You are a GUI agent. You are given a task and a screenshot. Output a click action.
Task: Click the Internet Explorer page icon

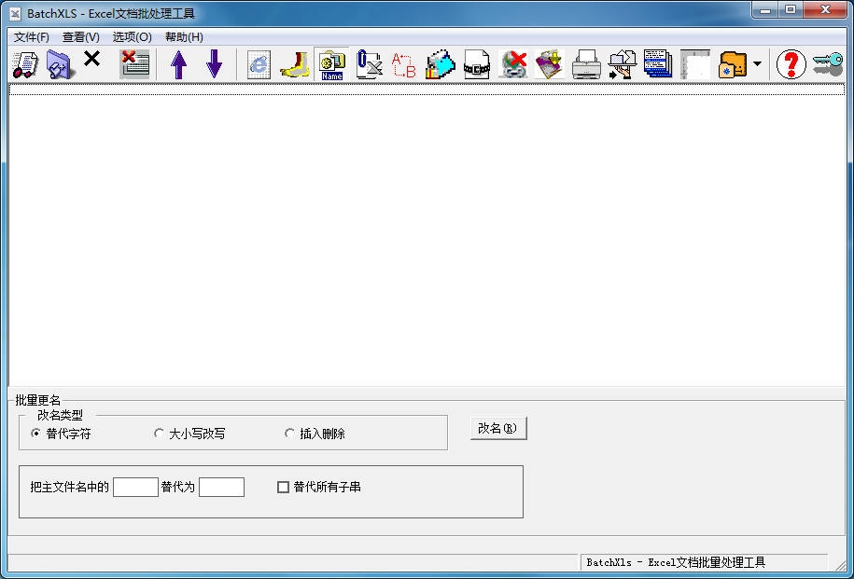pos(259,64)
